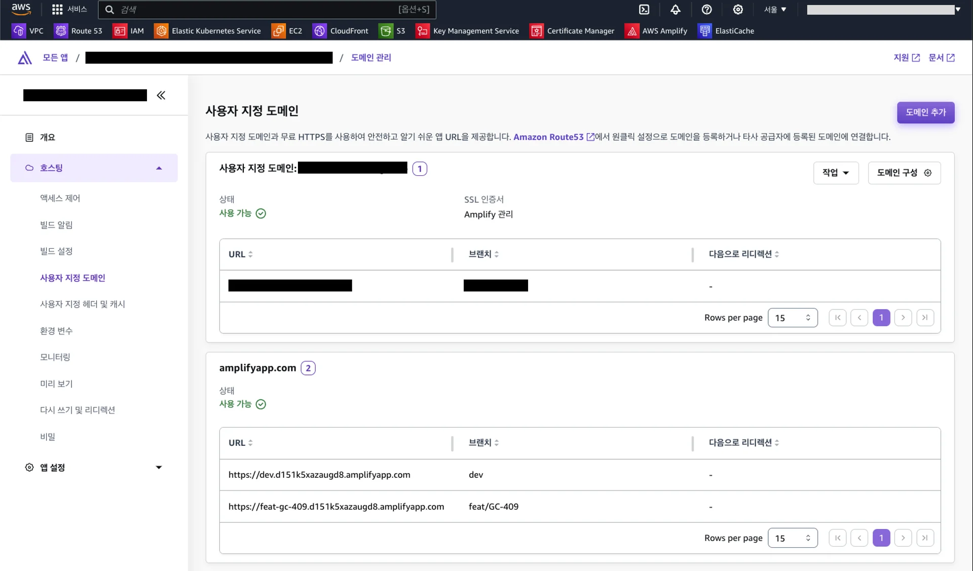Expand the 앱 설정 sidebar section
This screenshot has height=571, width=973.
pyautogui.click(x=159, y=468)
